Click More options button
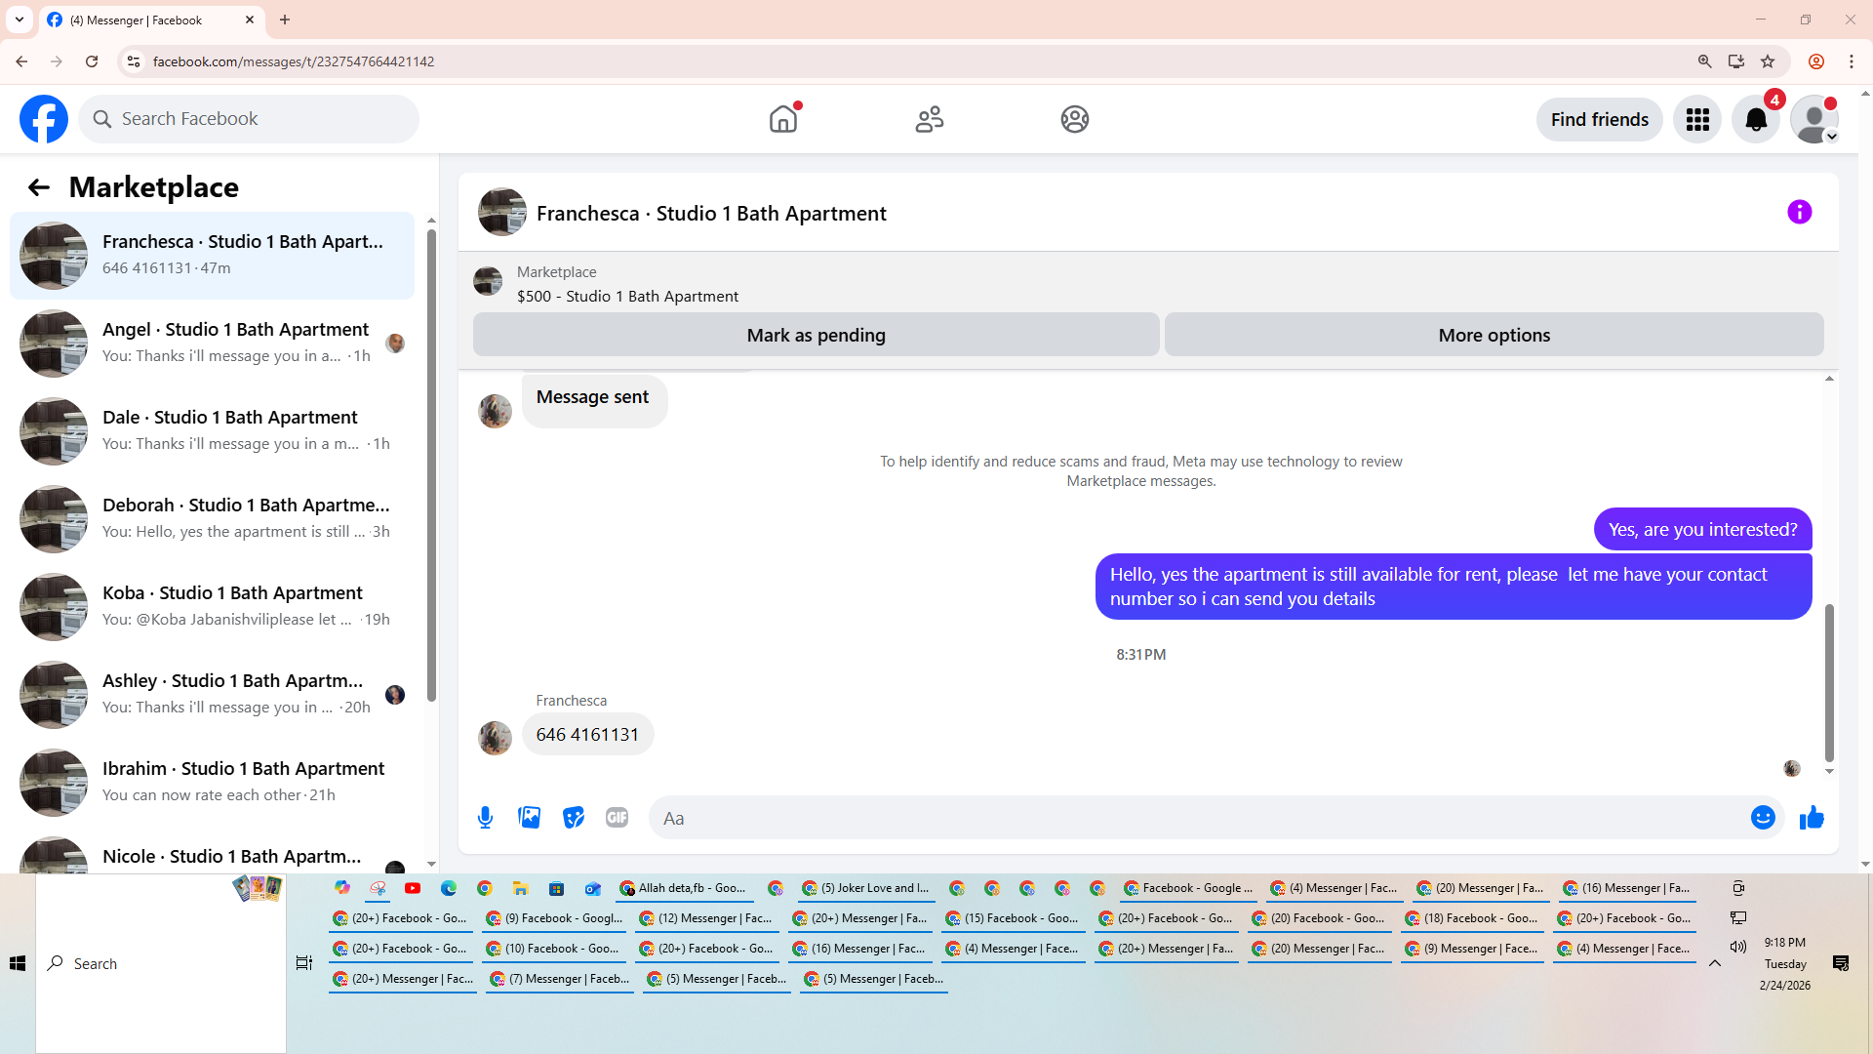The image size is (1873, 1054). (x=1494, y=335)
